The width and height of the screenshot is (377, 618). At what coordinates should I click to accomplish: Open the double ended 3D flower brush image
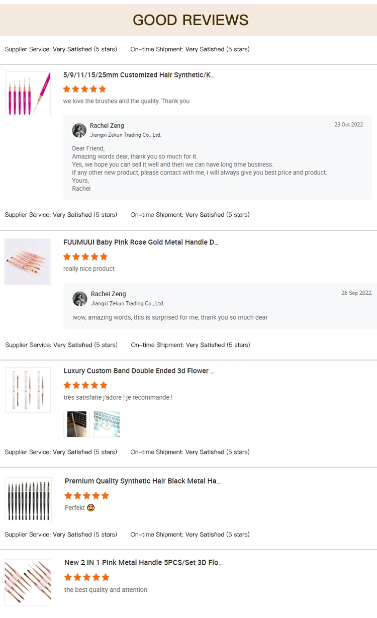[x=28, y=390]
